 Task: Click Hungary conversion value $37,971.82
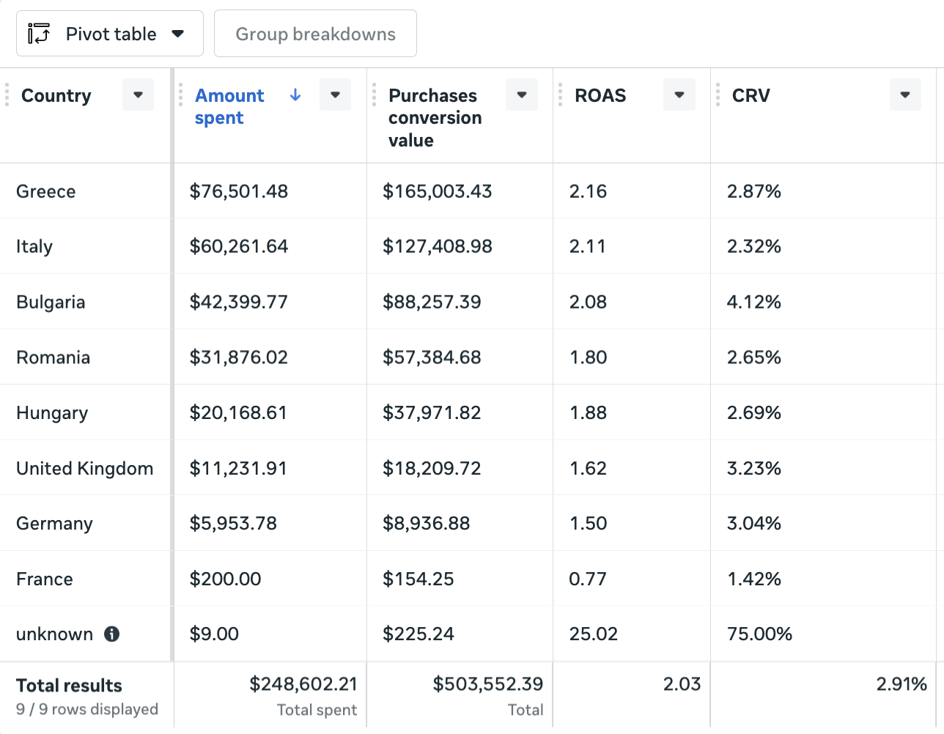432,412
